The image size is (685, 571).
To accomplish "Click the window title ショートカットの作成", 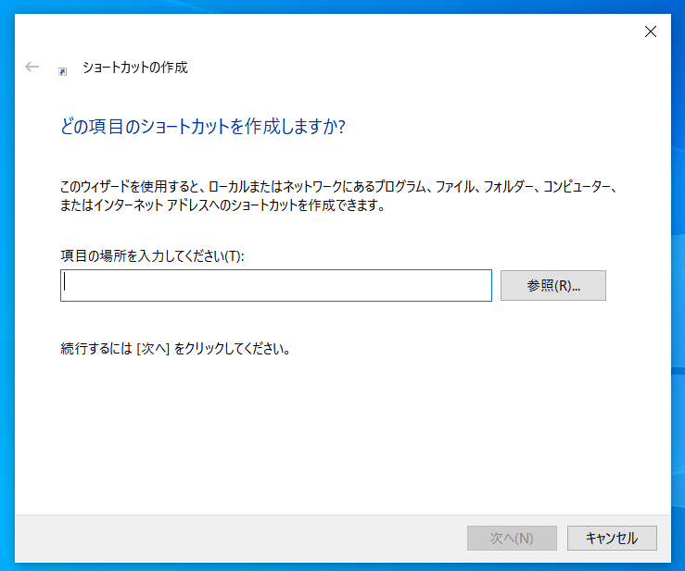I will pos(135,68).
